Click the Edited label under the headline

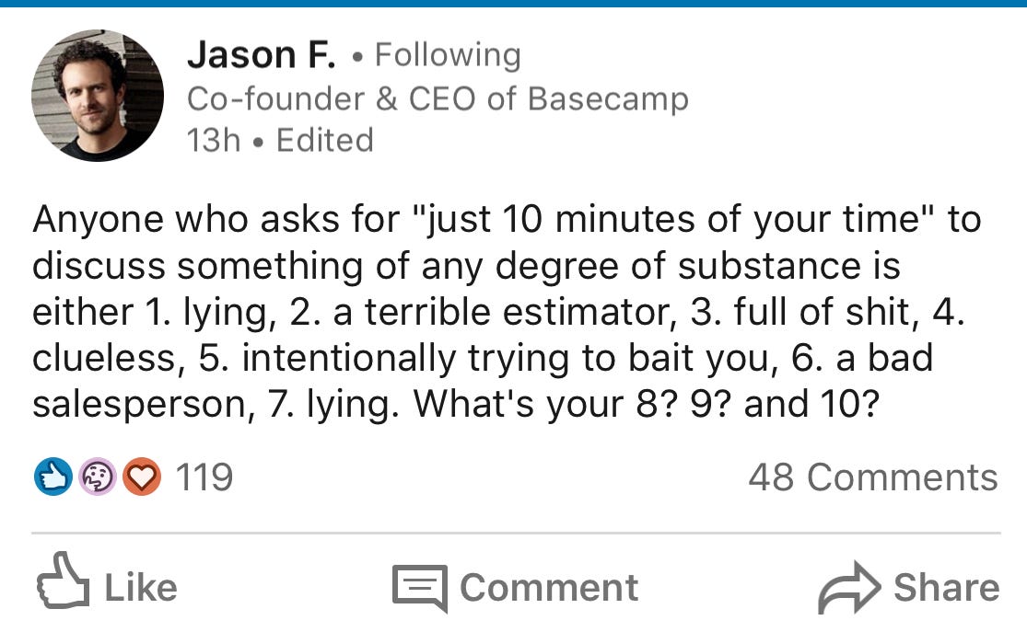click(x=325, y=141)
